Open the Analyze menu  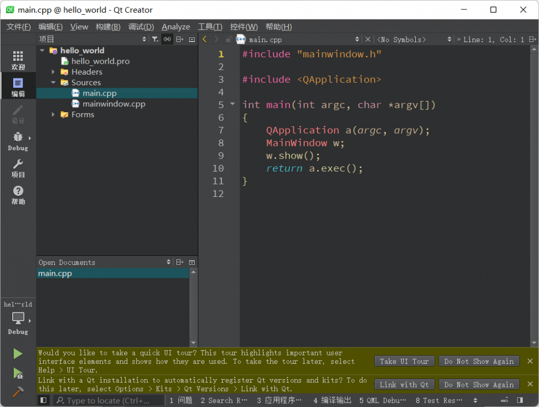(176, 27)
